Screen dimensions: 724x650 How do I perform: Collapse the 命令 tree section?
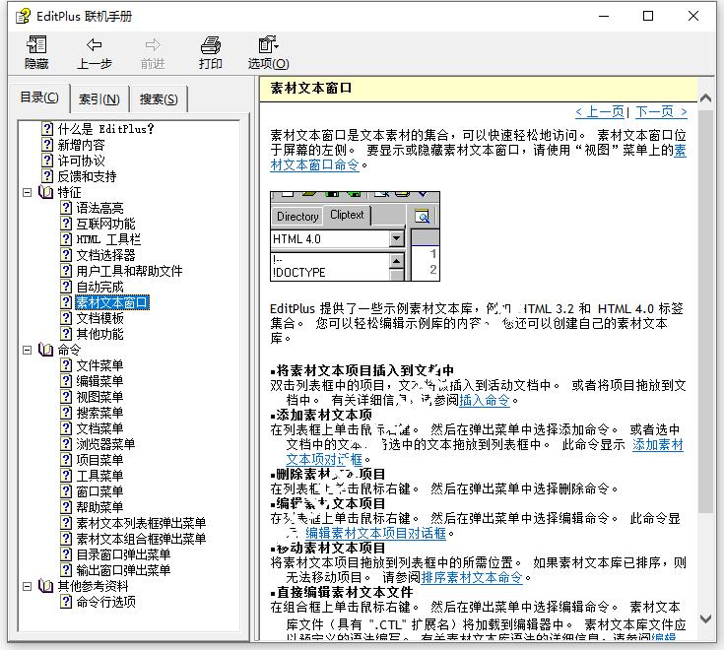coord(28,350)
